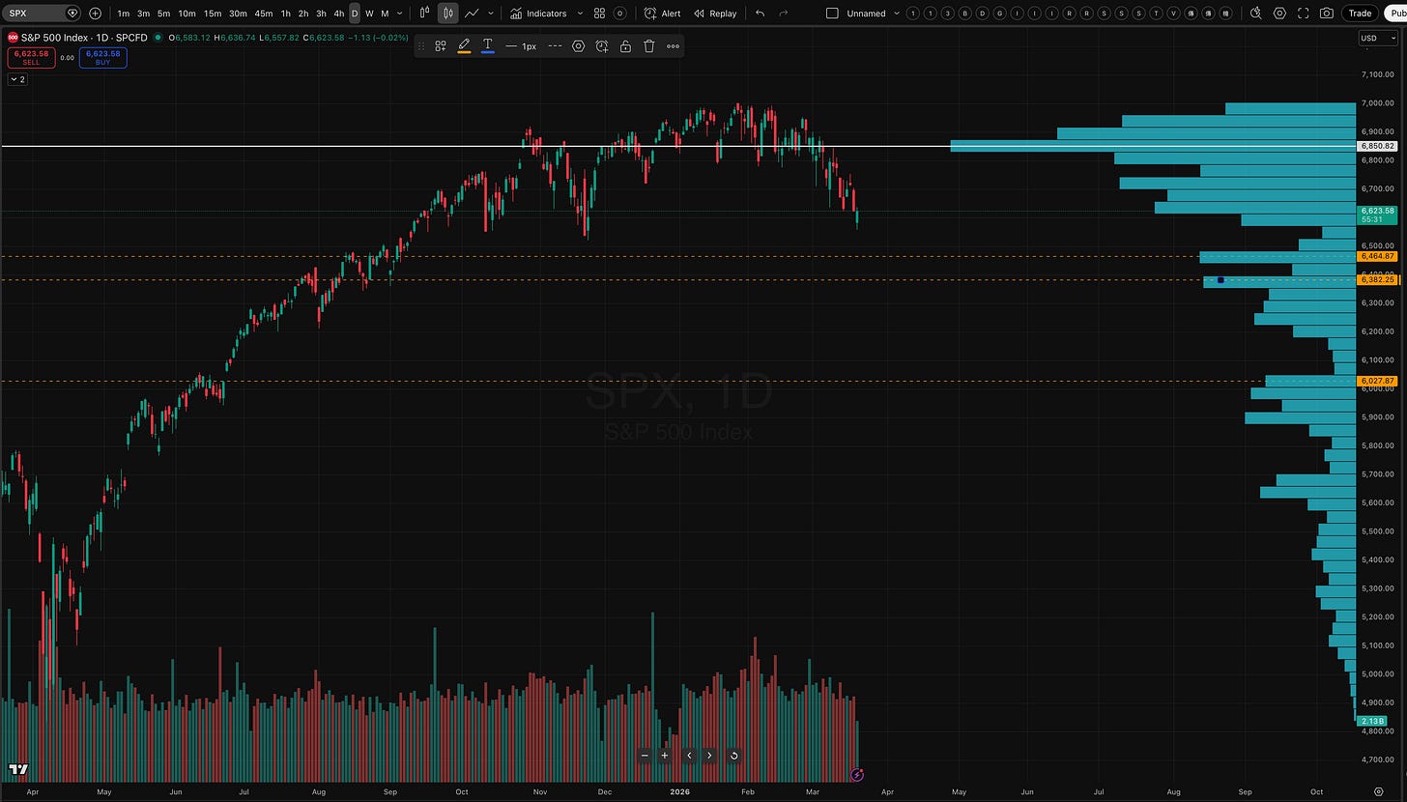Open the saved layout labeled T

(1156, 14)
